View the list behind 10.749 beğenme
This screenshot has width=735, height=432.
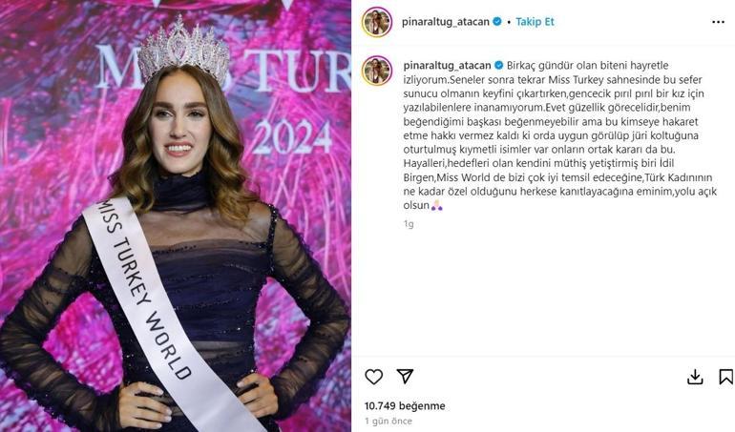pyautogui.click(x=405, y=405)
